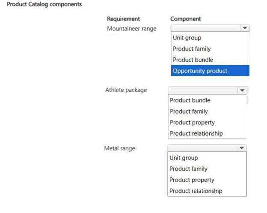Image resolution: width=267 pixels, height=213 pixels.
Task: Select Unit group for Metal range
Action: click(207, 158)
